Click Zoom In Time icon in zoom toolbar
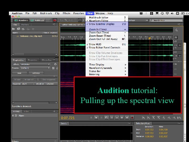 pos(154,118)
